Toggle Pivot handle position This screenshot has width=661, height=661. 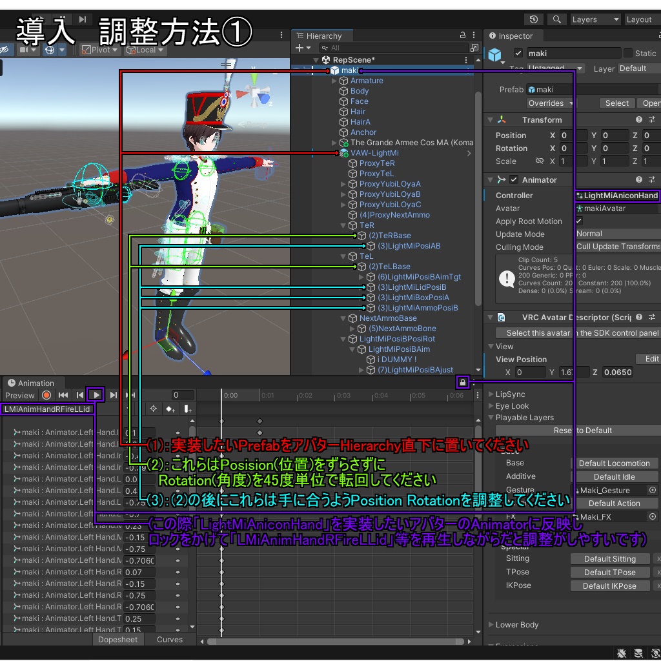pyautogui.click(x=101, y=50)
